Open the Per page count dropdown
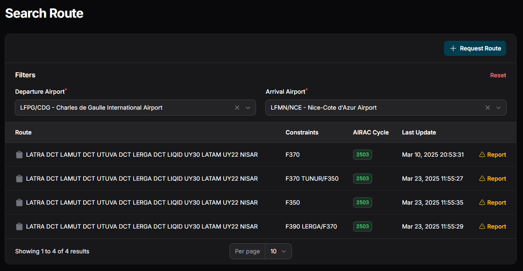Viewport: 523px width, 271px height. (x=278, y=251)
